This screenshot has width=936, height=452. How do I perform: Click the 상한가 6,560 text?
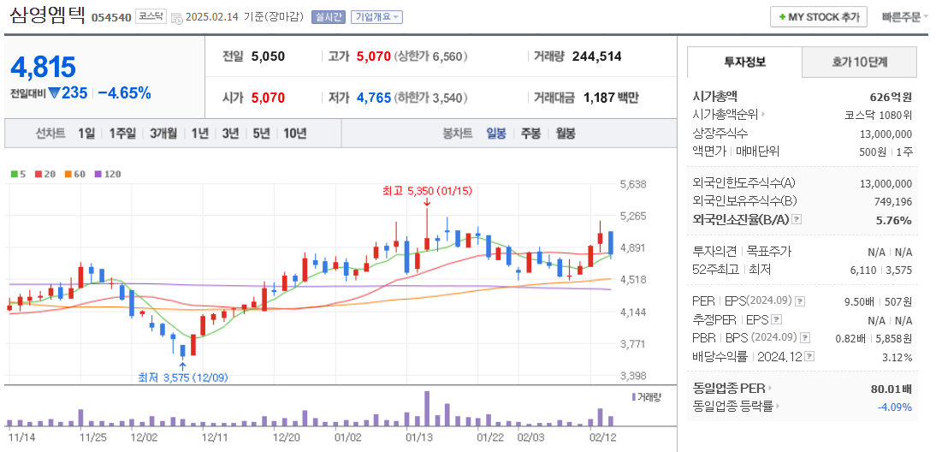click(430, 56)
